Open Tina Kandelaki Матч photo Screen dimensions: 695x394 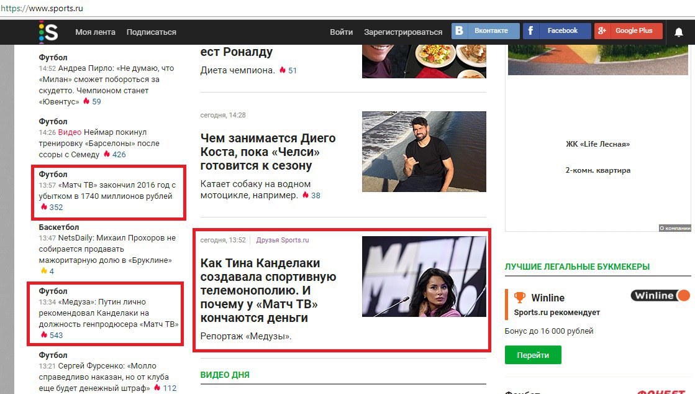(x=424, y=277)
